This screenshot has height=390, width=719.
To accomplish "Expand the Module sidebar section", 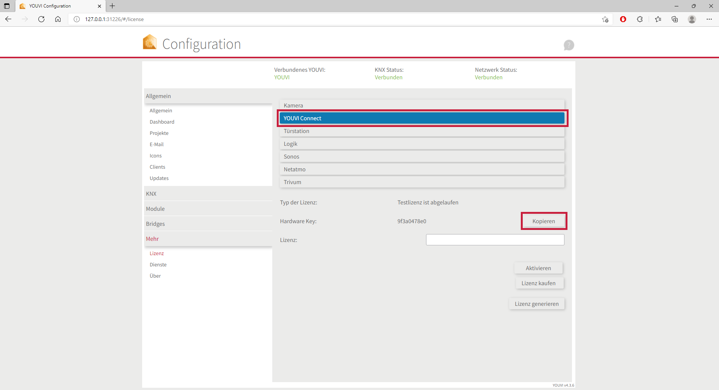I will tap(208, 209).
